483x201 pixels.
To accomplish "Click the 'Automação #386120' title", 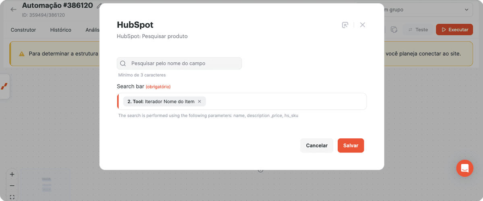I will pos(58,6).
